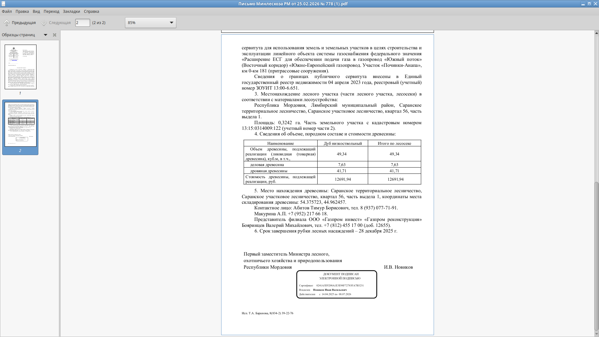Click the scroll down arrow of document view
Viewport: 599px width, 337px height.
[597, 334]
